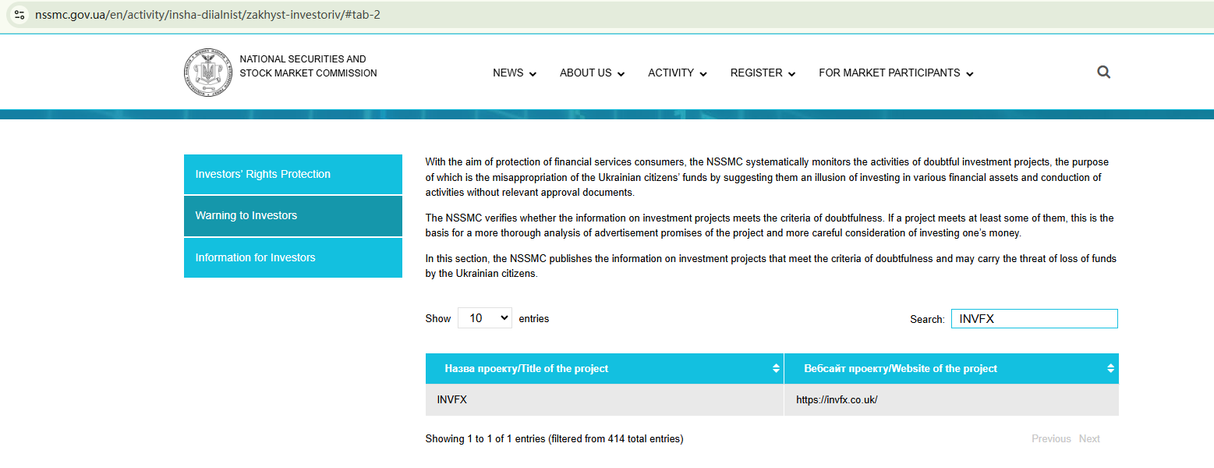Expand the NEWS menu

[x=515, y=73]
